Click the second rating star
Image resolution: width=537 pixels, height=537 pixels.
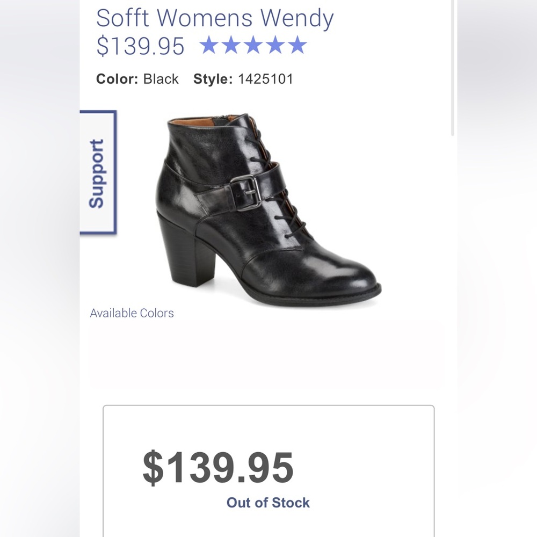(x=230, y=46)
